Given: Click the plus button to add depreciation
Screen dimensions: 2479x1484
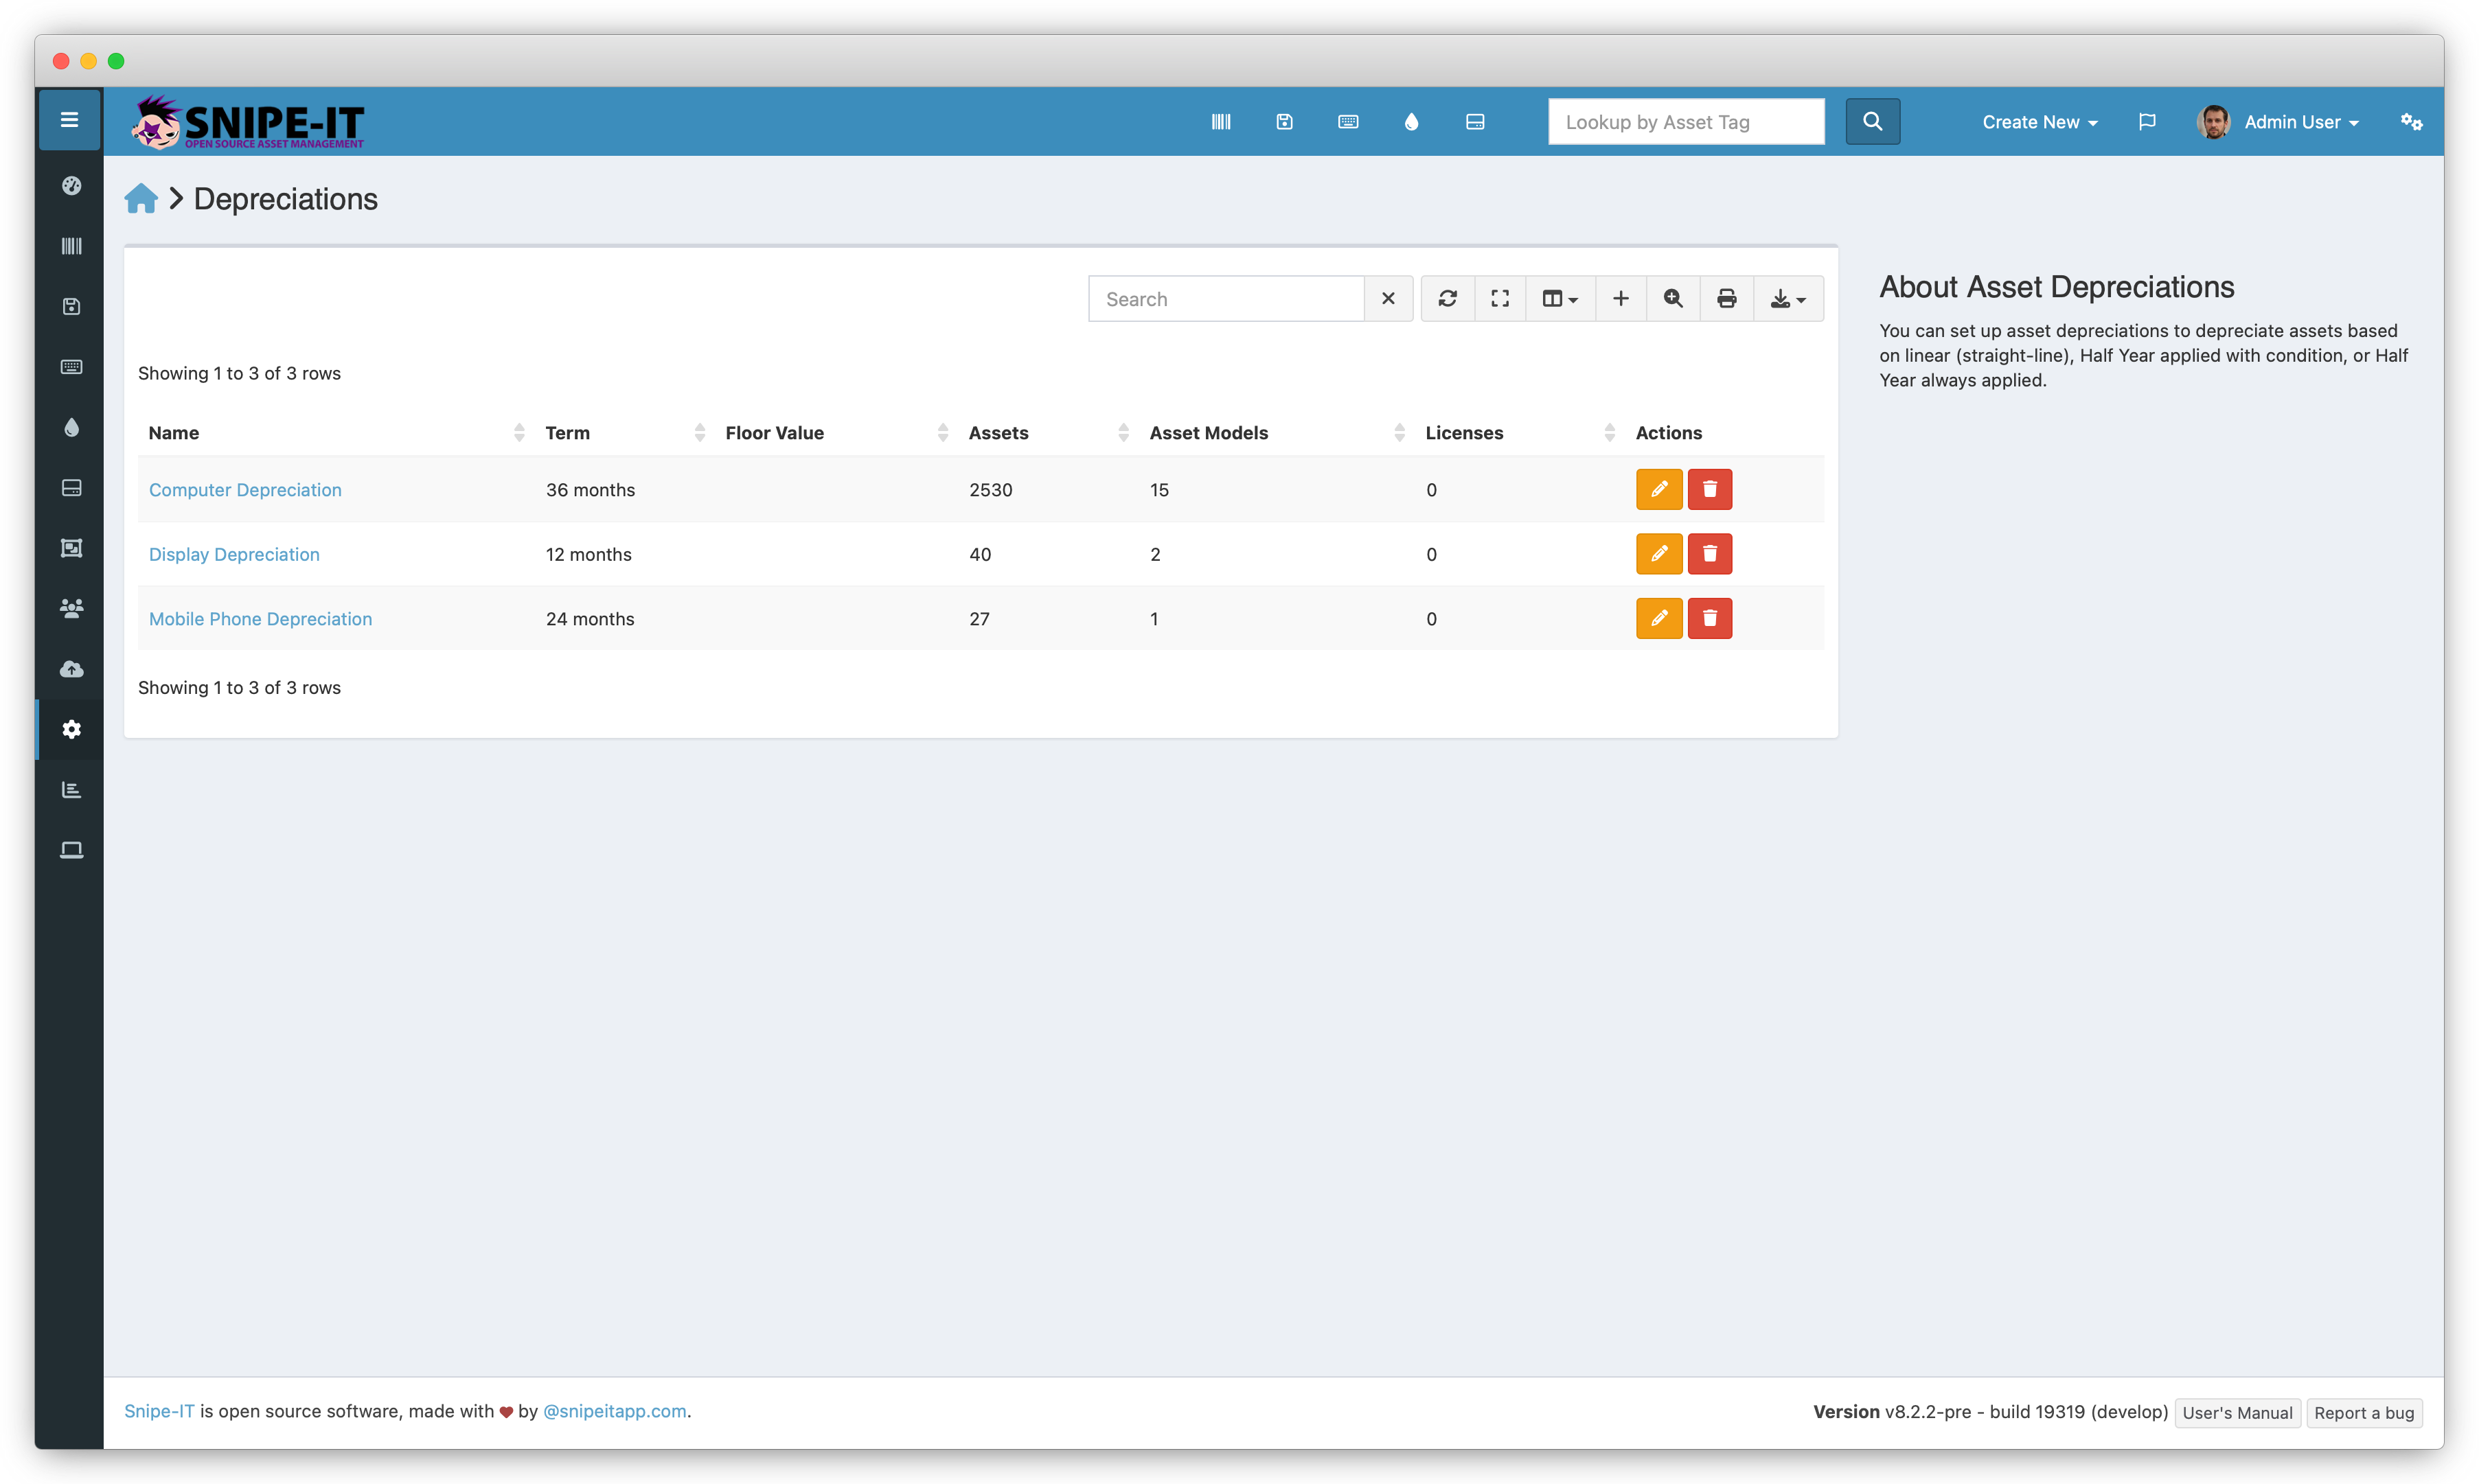Looking at the screenshot, I should pos(1621,299).
